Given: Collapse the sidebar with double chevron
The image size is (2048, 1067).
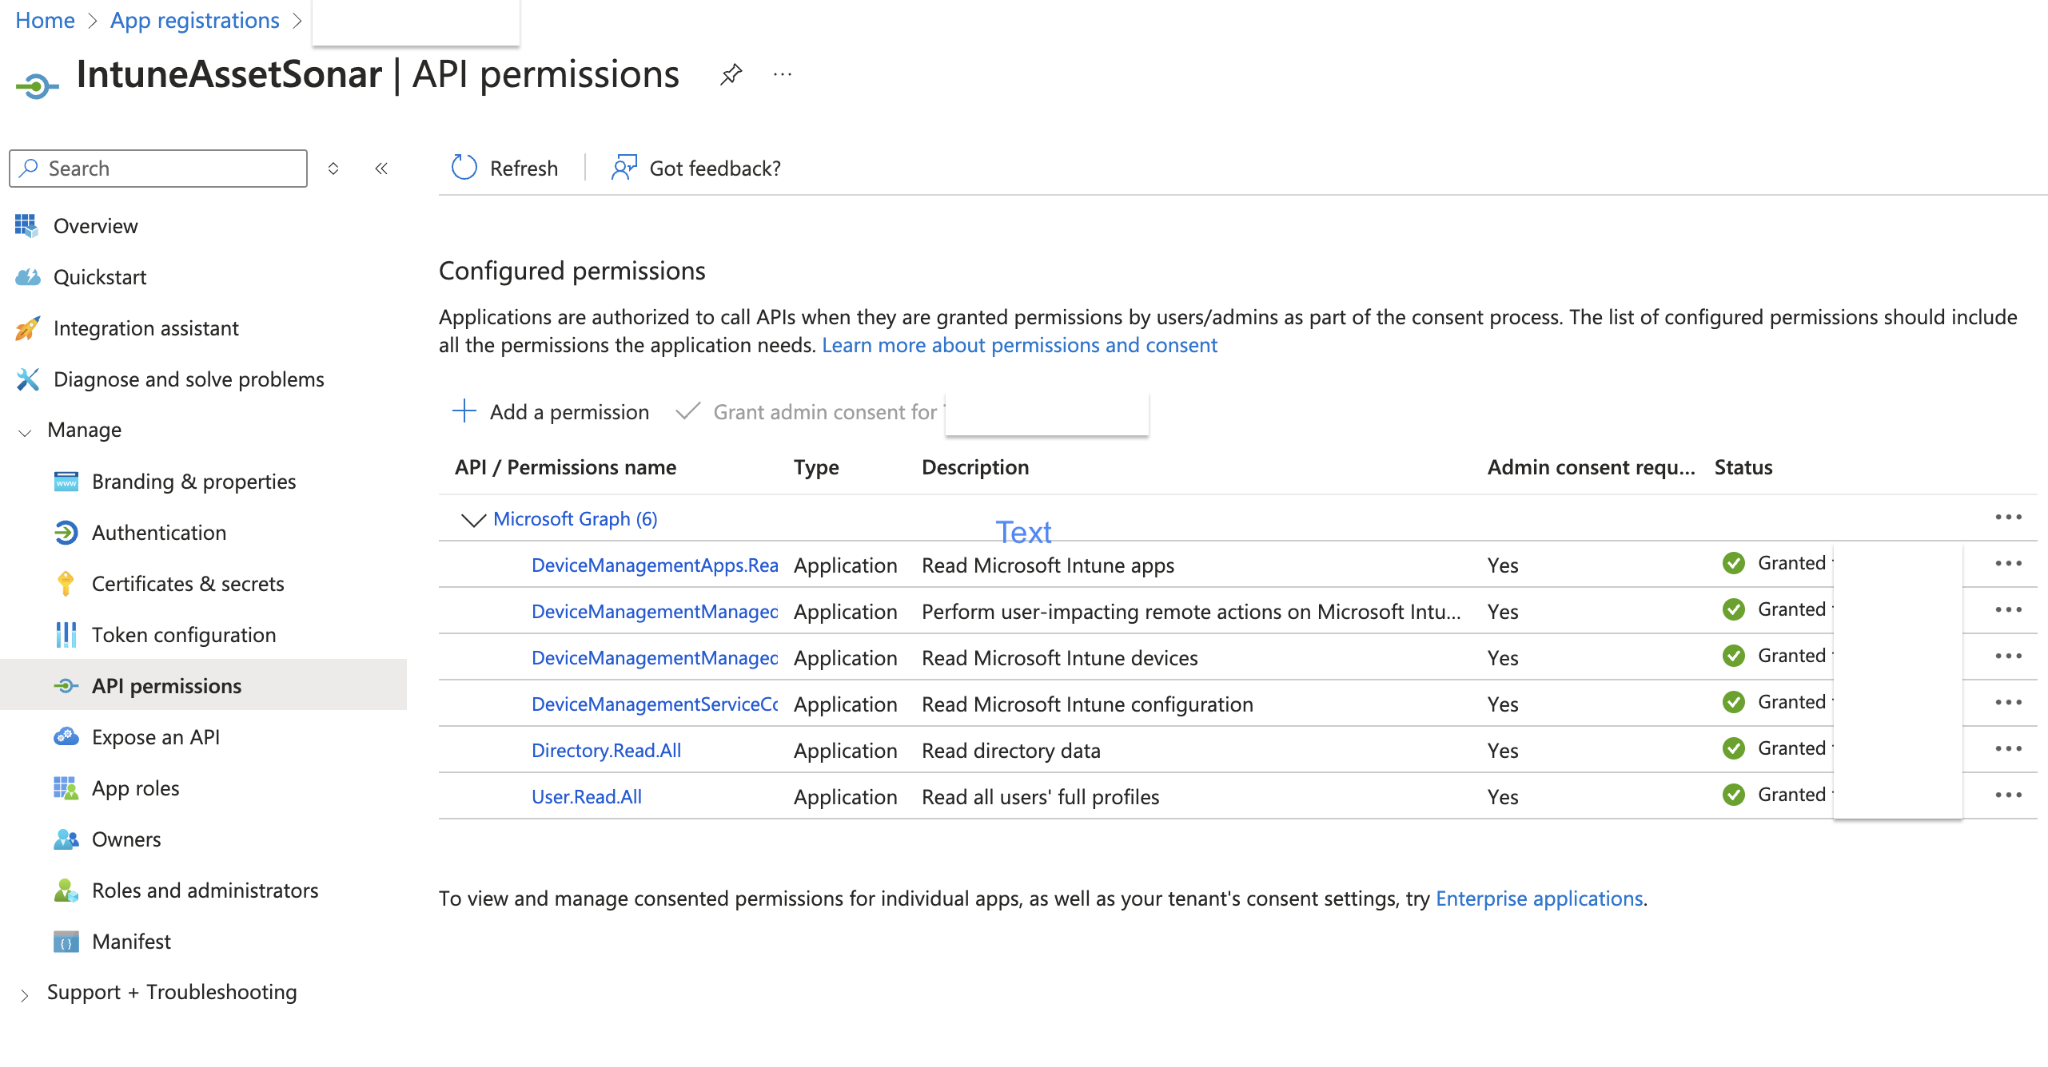Looking at the screenshot, I should point(381,169).
